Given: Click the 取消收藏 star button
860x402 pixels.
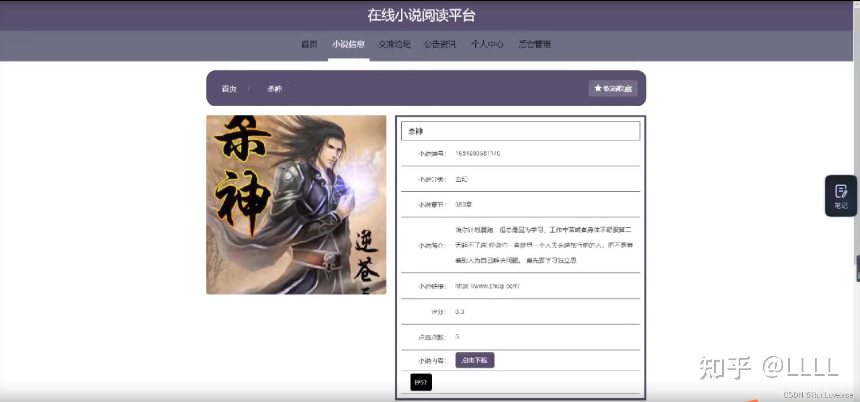Looking at the screenshot, I should 613,88.
